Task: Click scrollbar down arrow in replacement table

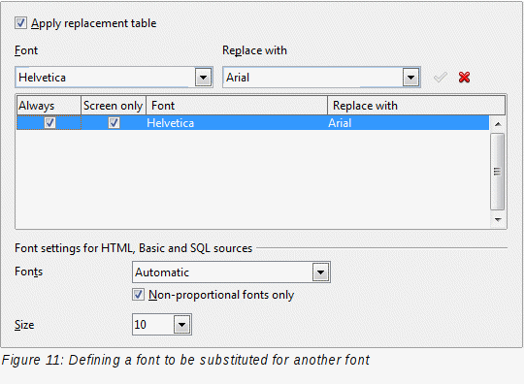Action: click(498, 219)
